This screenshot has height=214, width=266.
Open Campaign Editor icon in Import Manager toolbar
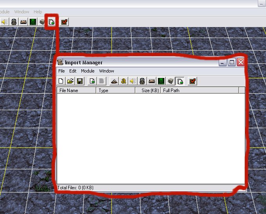coord(152,81)
